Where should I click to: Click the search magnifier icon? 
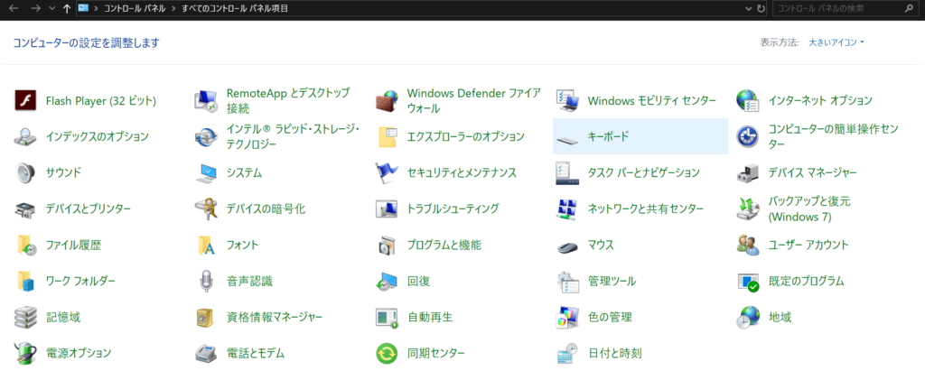(x=909, y=9)
